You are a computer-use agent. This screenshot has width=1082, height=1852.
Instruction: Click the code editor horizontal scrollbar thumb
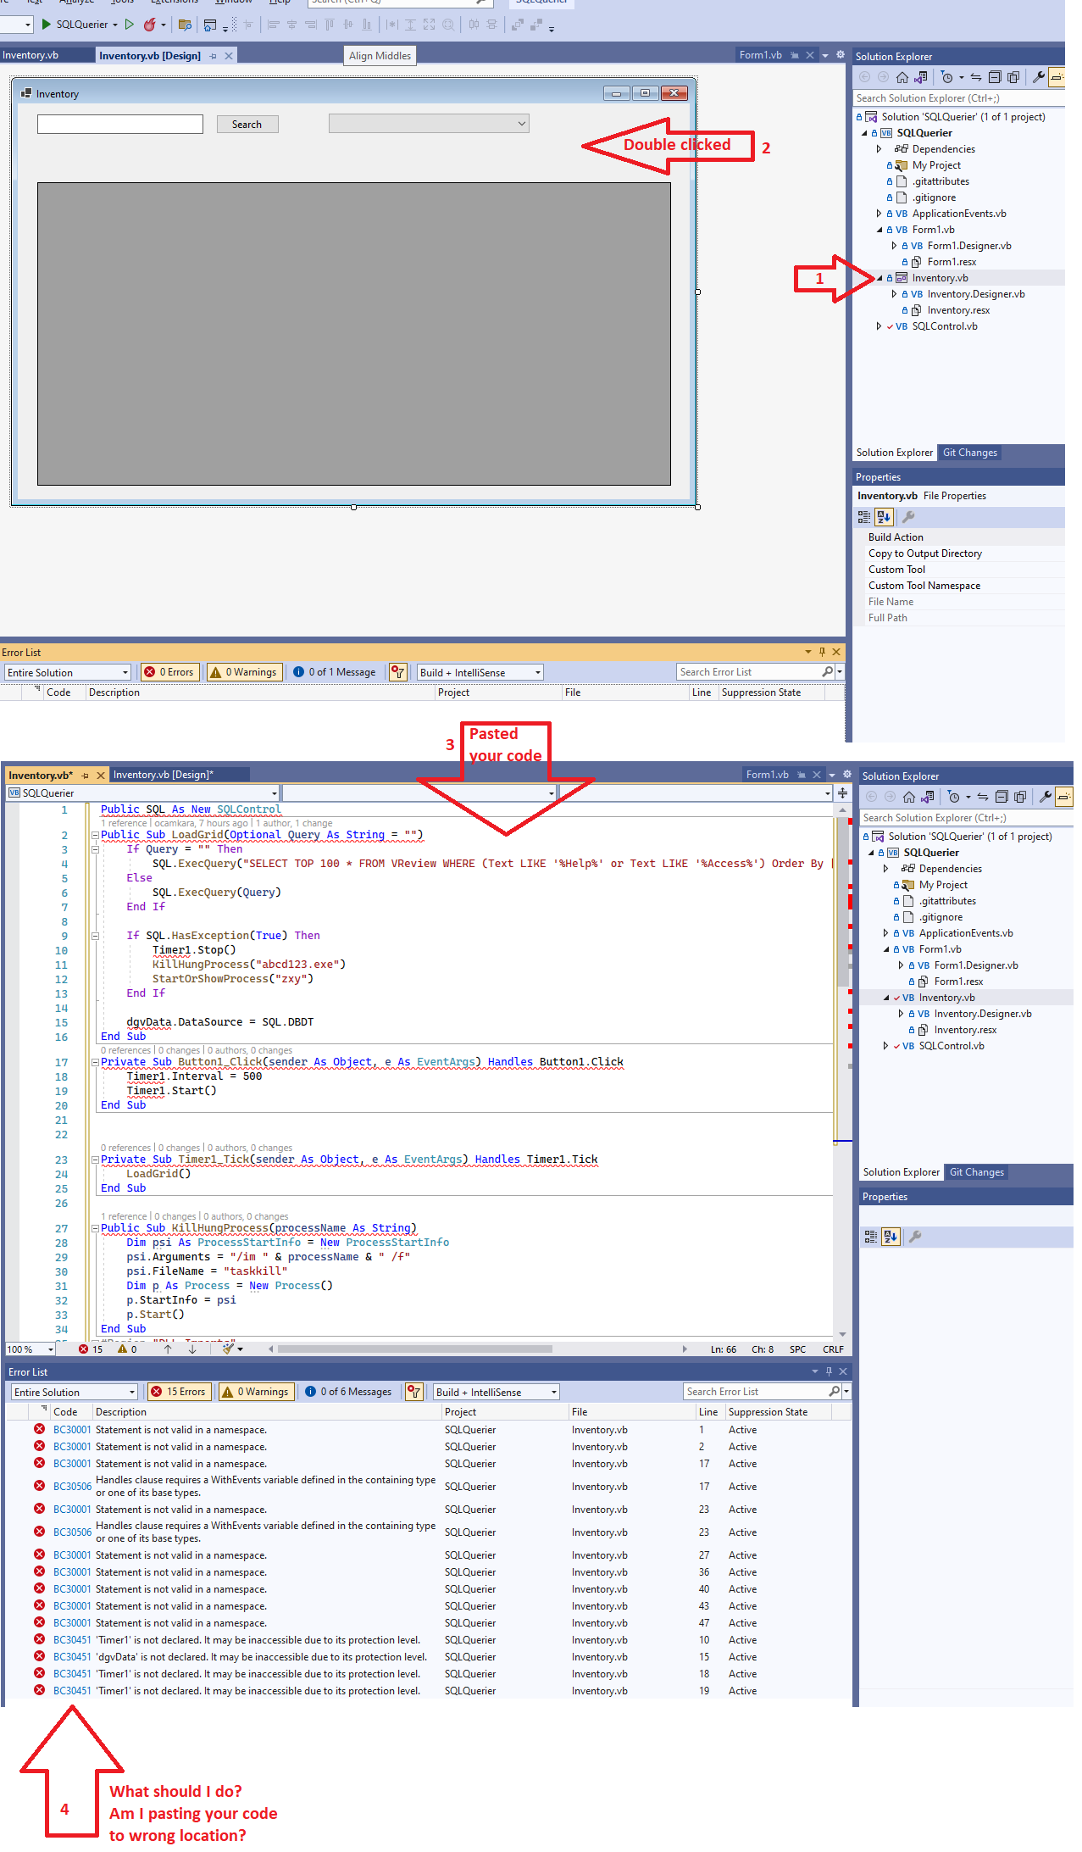(x=414, y=1349)
